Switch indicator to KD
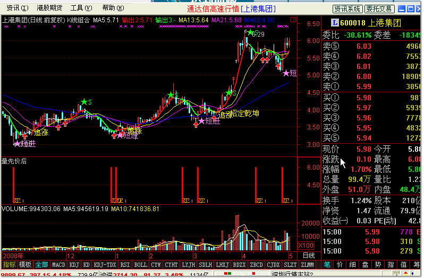Image resolution: width=424 pixels, height=279 pixels. click(x=86, y=265)
